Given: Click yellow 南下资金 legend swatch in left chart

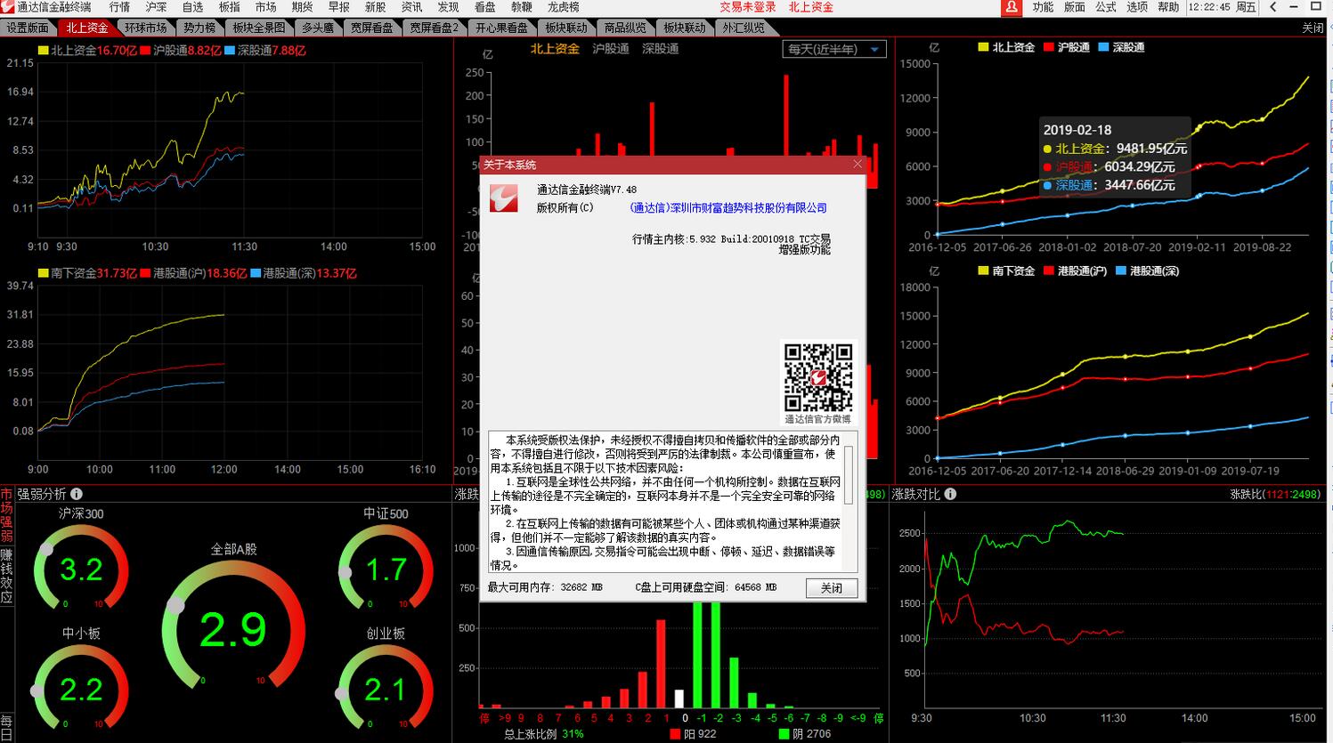Looking at the screenshot, I should pos(43,273).
